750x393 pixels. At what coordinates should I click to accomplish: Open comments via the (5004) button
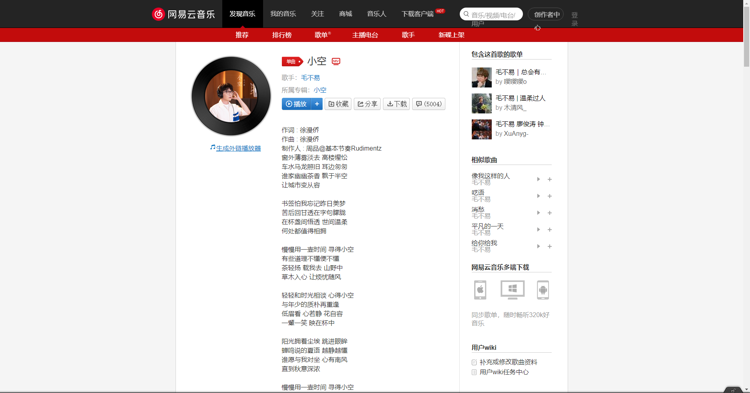tap(428, 104)
